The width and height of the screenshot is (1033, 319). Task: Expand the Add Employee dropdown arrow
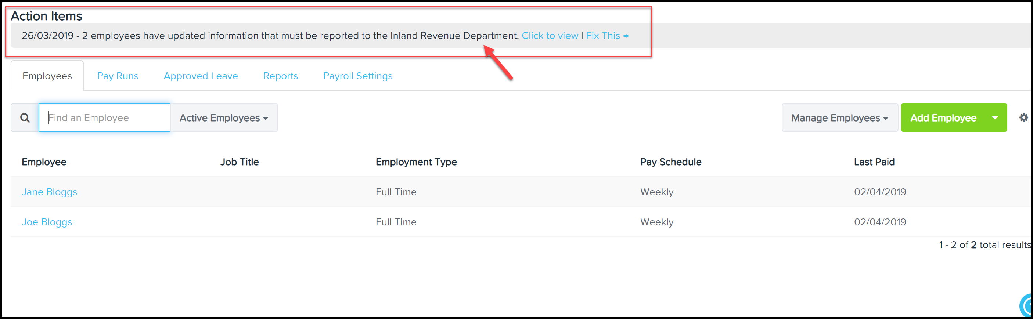point(995,117)
